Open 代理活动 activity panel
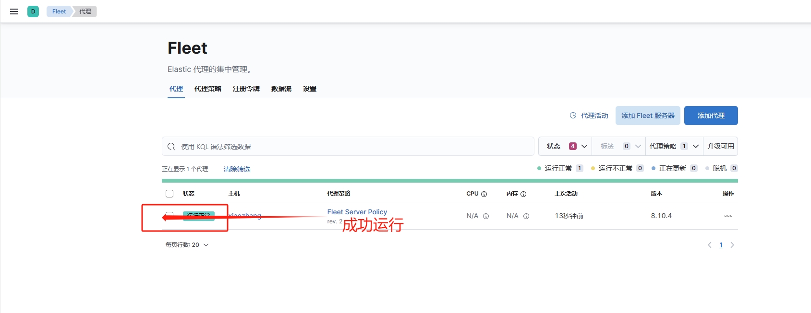The height and width of the screenshot is (313, 811). 589,116
